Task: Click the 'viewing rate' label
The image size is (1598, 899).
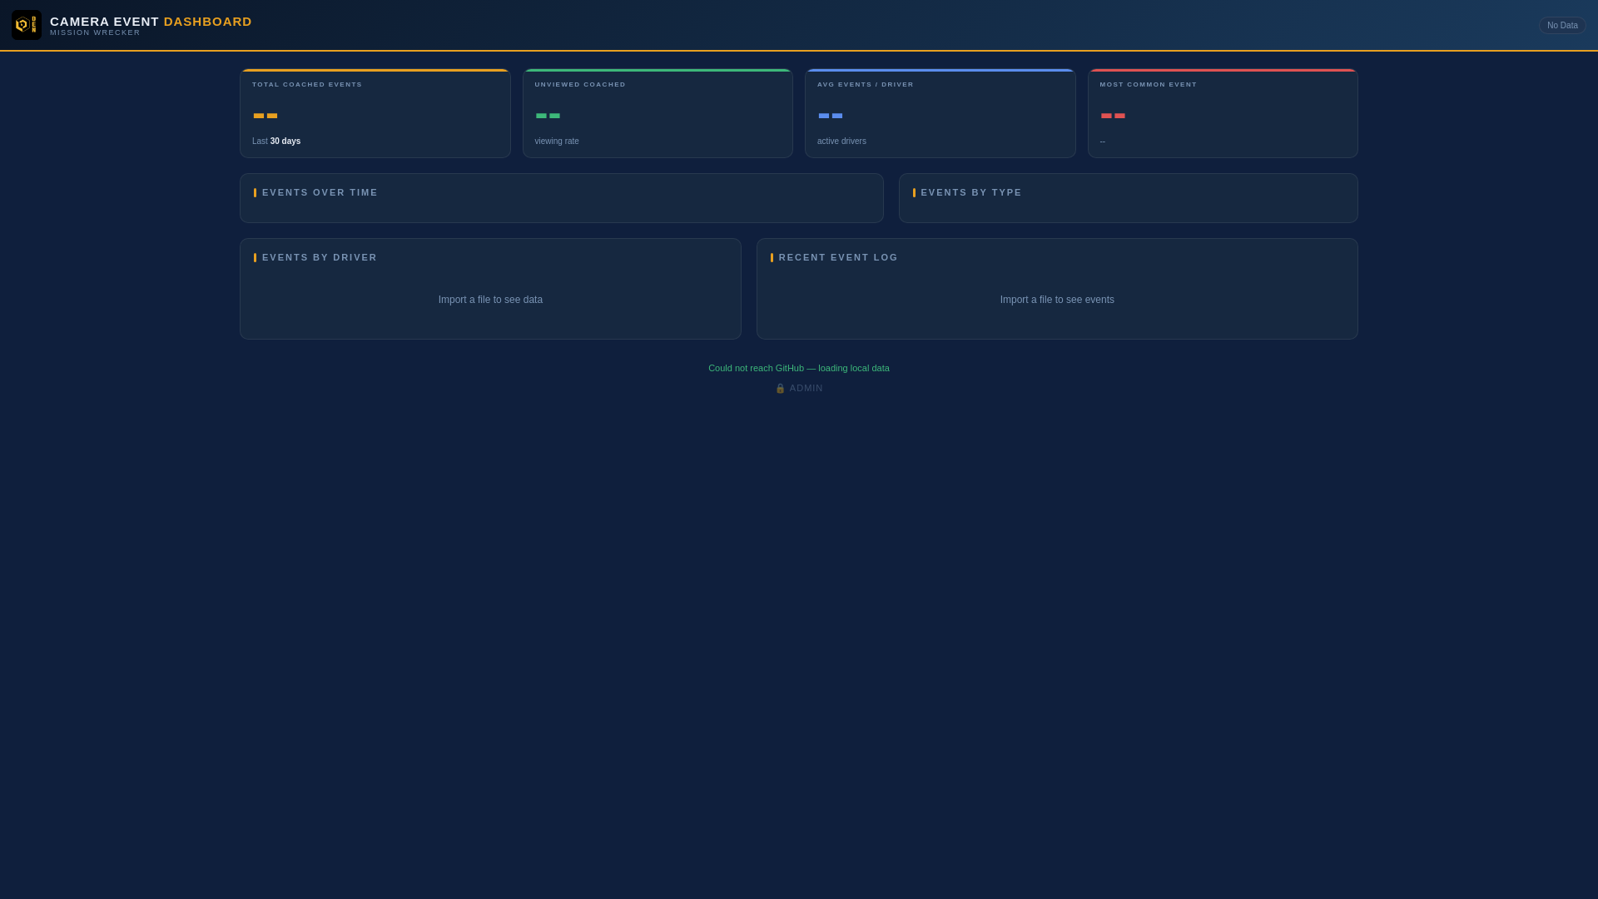Action: [557, 142]
